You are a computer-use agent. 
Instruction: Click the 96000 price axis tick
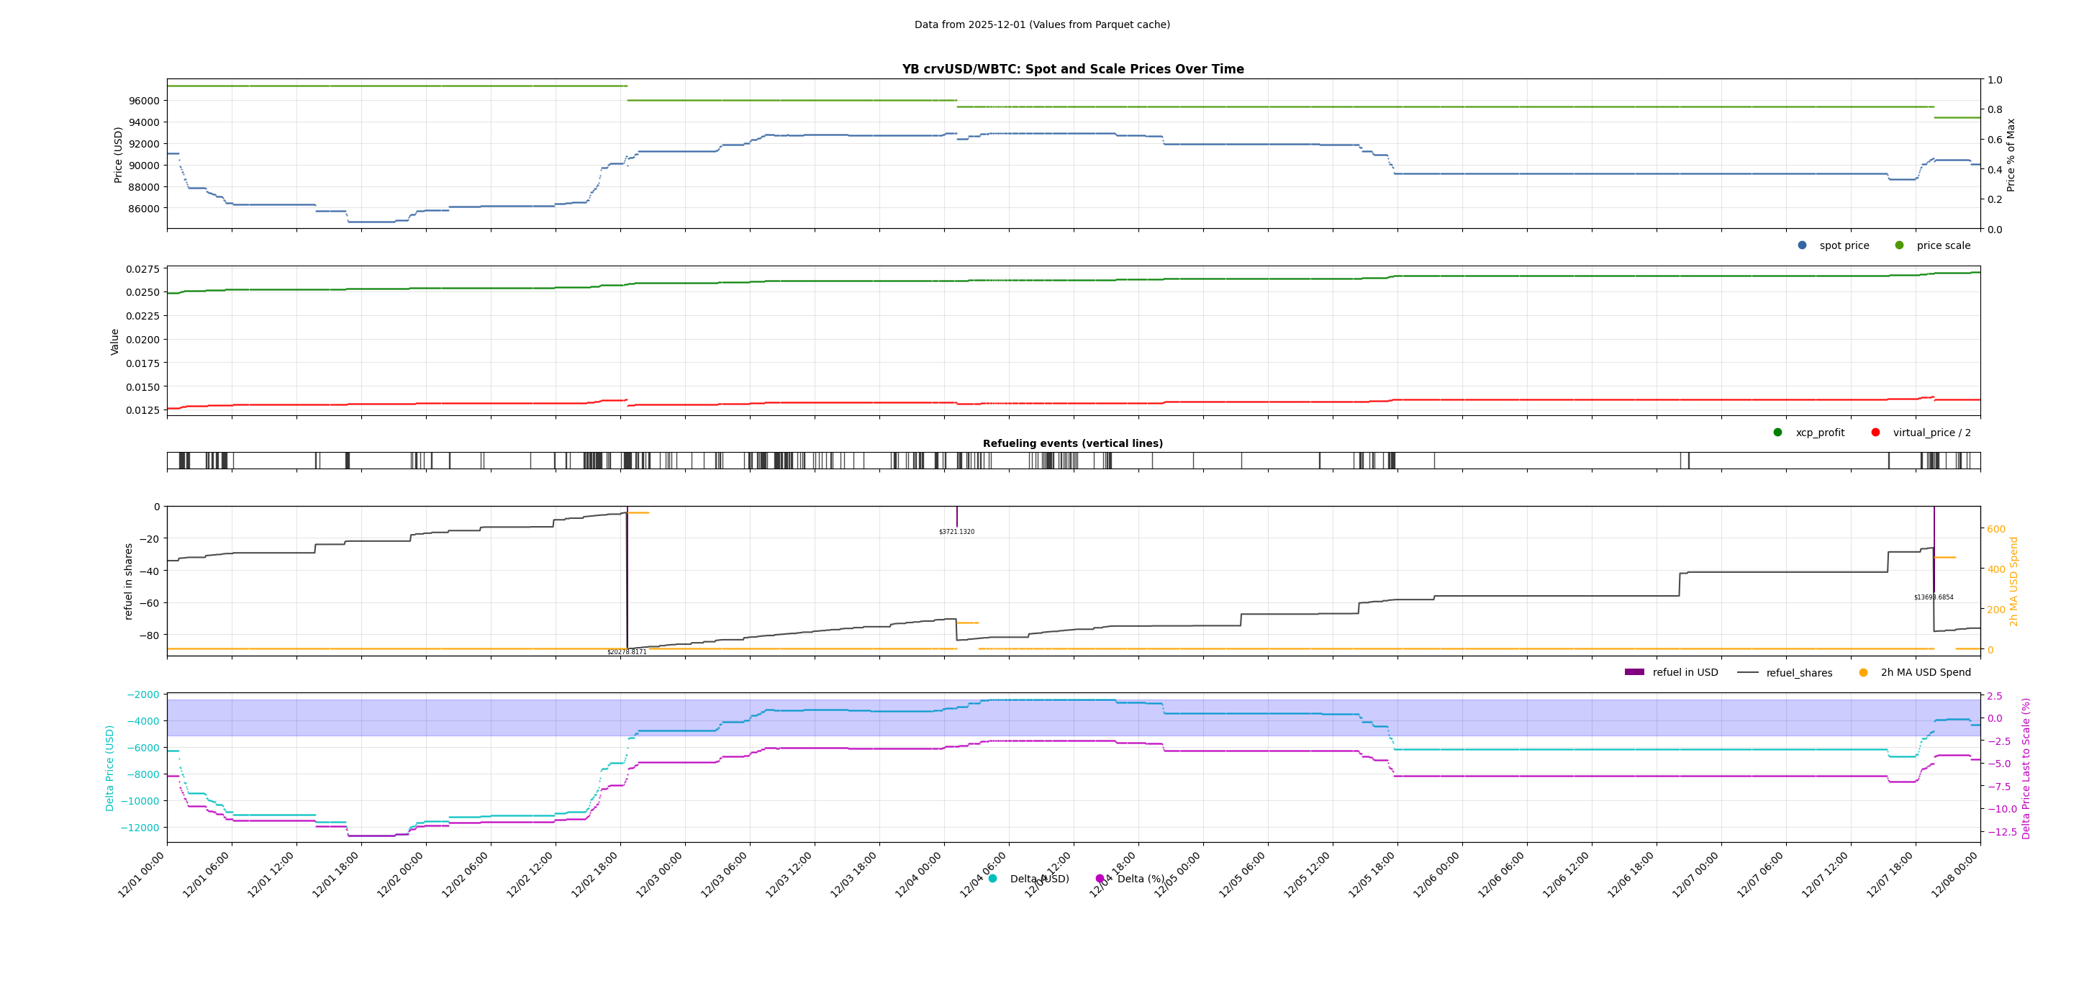click(x=142, y=101)
